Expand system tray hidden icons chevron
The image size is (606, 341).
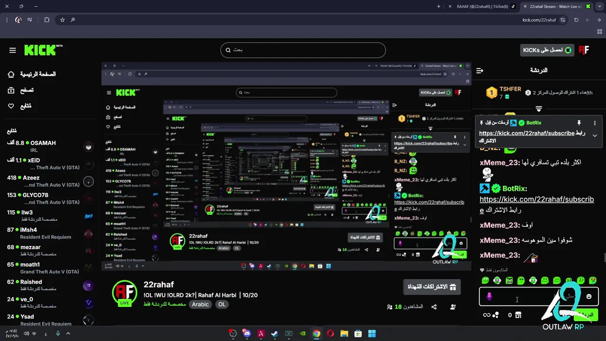coord(68,333)
